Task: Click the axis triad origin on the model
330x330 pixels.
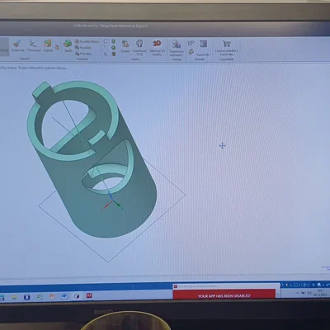Action: click(112, 201)
